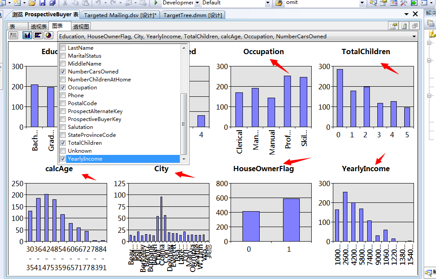This screenshot has width=436, height=279.
Task: Select the pie chart type icon
Action: click(x=48, y=35)
